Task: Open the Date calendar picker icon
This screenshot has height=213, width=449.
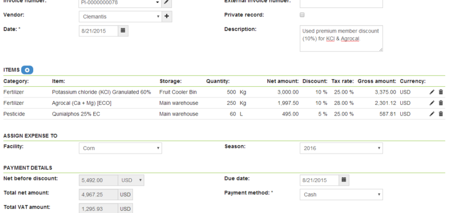Action: [123, 31]
